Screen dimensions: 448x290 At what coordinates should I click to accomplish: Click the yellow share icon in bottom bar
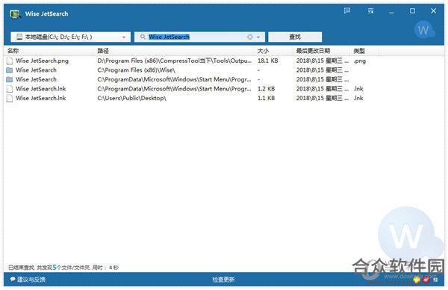pos(417,280)
